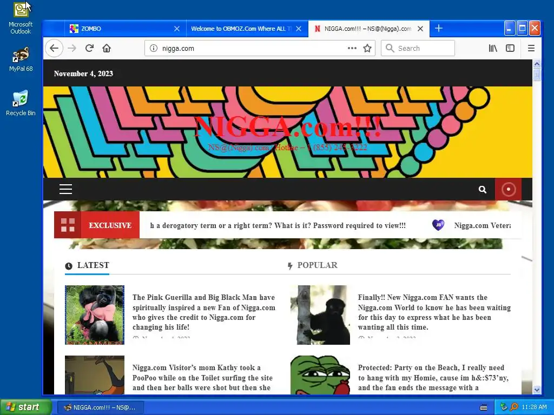
Task: Click the lightning bolt icon next to POPULAR
Action: coord(290,266)
